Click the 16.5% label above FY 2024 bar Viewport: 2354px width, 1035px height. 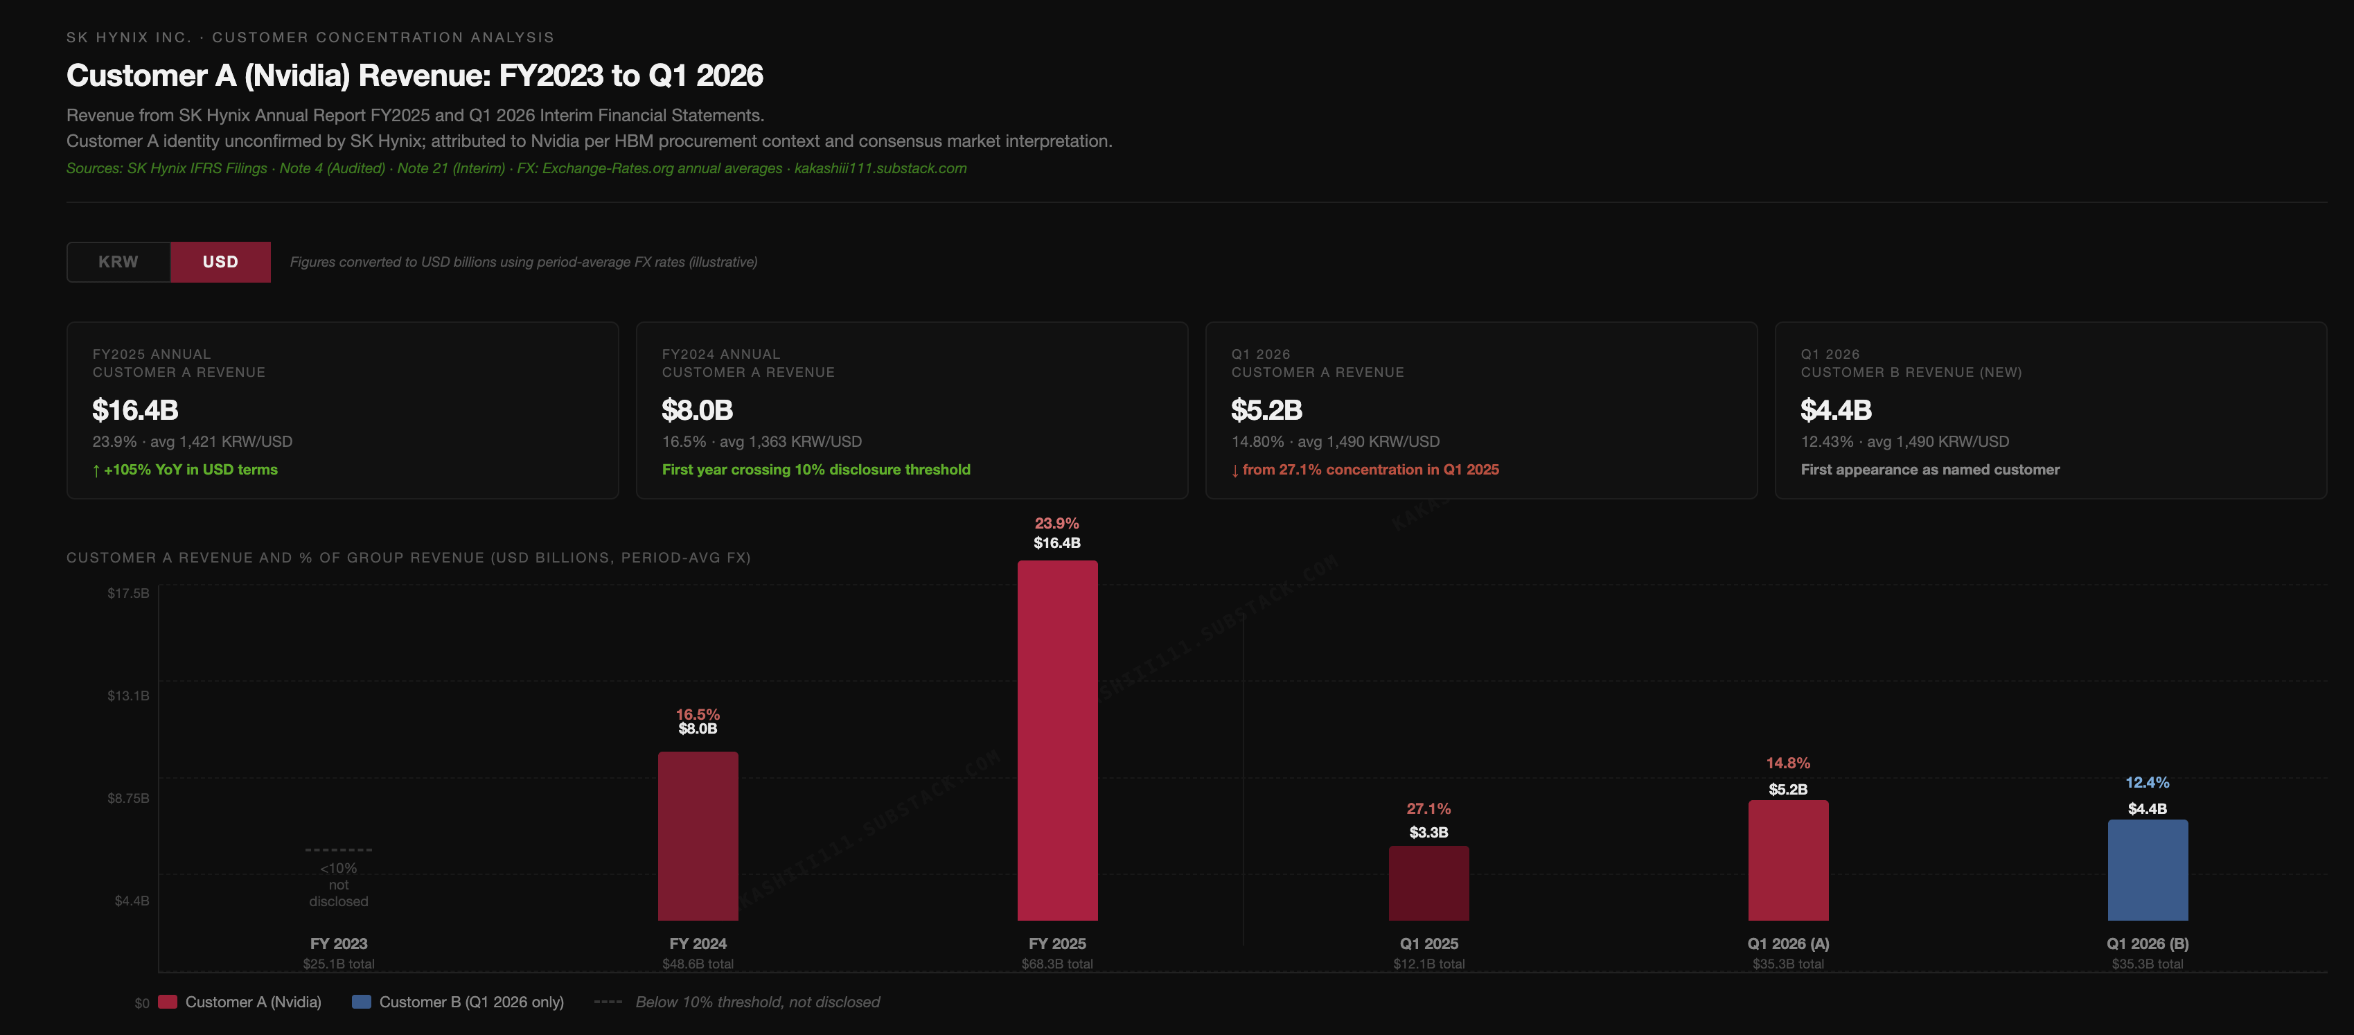(698, 714)
